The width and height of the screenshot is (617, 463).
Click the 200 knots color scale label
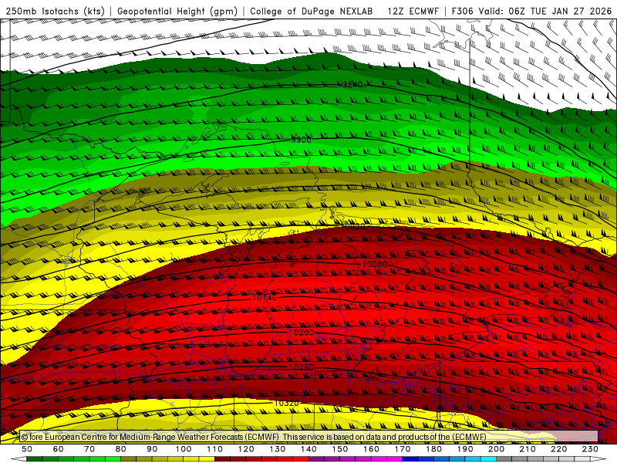(497, 449)
